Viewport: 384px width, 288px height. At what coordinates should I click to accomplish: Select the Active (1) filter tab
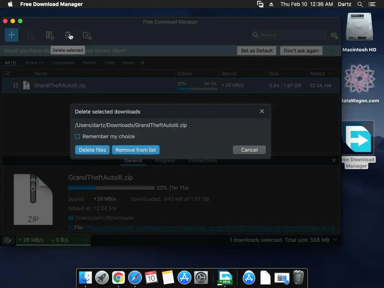(34, 63)
